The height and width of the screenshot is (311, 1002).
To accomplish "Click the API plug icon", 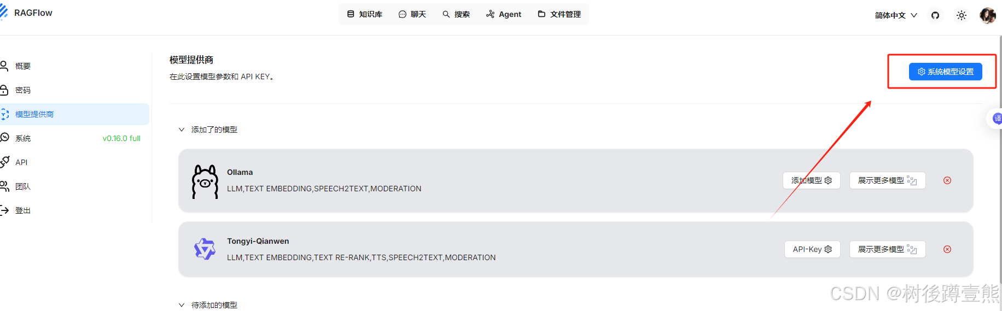I will click(x=4, y=162).
